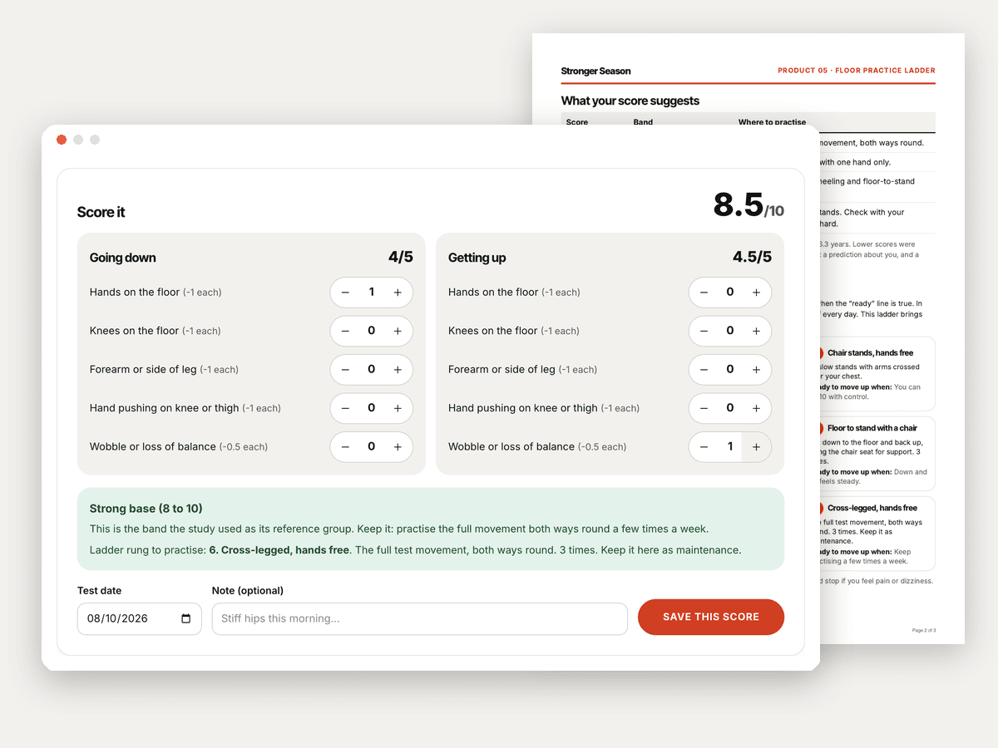
Task: Click the Where to practise column header in document
Action: [773, 122]
